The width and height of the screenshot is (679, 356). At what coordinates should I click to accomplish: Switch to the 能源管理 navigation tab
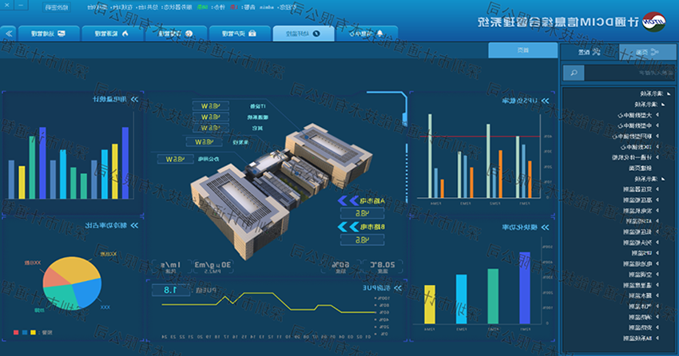(x=112, y=34)
